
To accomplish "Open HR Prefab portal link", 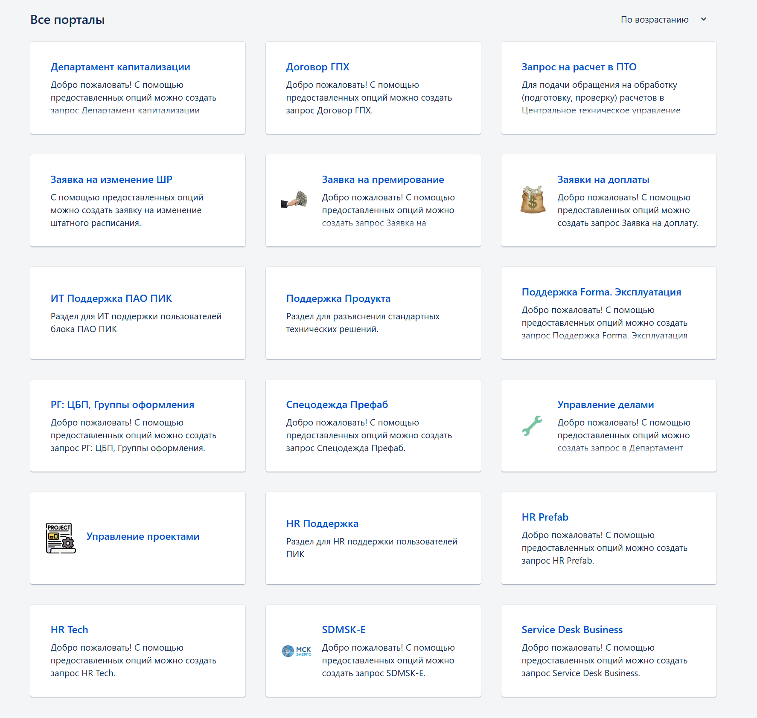I will (545, 517).
